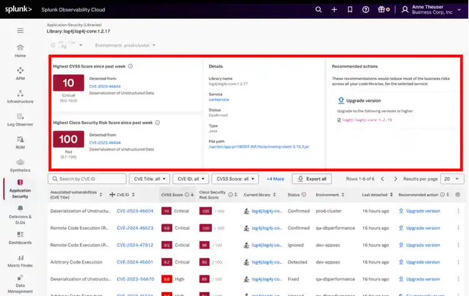The image size is (469, 296).
Task: Open Synthetics in the sidebar
Action: tap(21, 165)
